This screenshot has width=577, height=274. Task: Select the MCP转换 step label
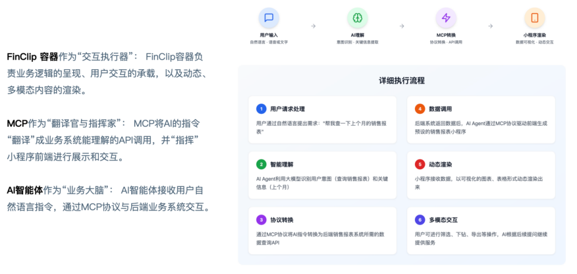tap(446, 35)
